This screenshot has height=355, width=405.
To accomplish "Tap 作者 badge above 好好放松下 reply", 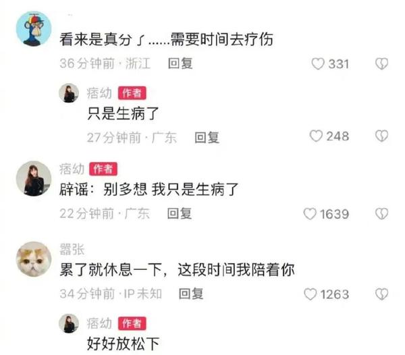I will [x=132, y=323].
